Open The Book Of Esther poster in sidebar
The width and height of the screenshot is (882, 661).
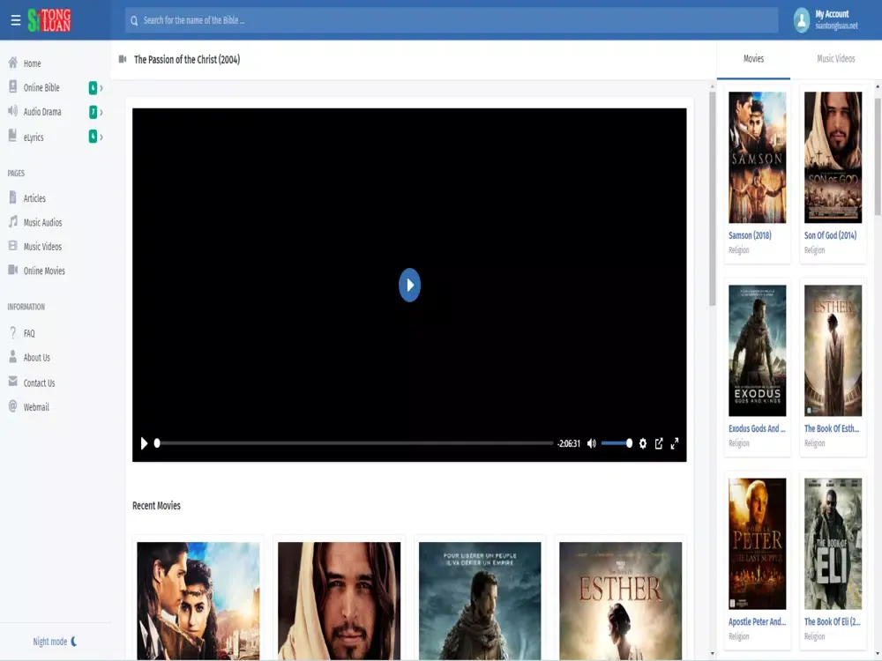coord(833,351)
